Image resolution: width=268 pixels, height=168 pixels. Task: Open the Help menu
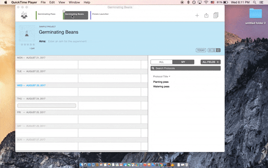point(87,2)
